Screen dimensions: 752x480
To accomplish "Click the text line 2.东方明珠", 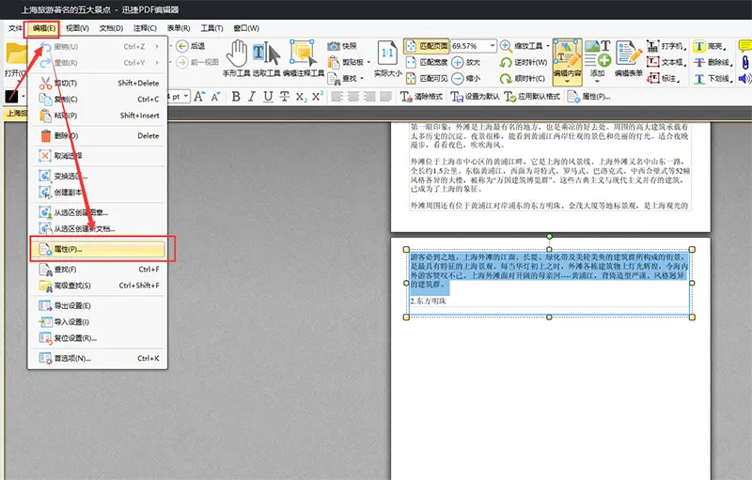I will click(429, 302).
